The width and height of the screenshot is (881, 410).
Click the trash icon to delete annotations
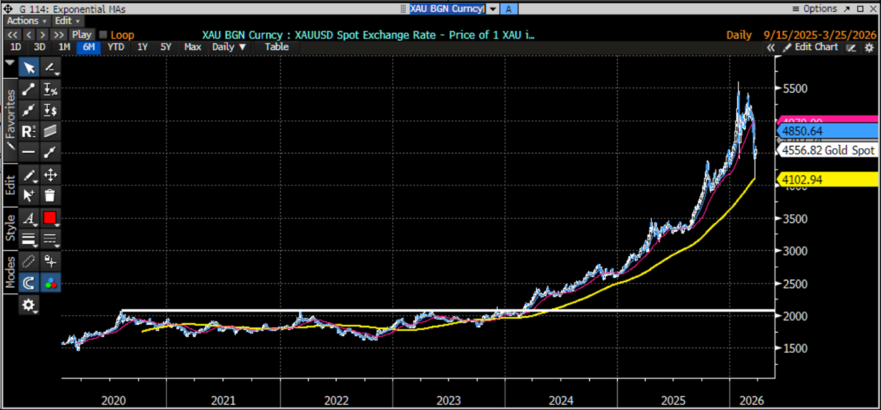50,195
